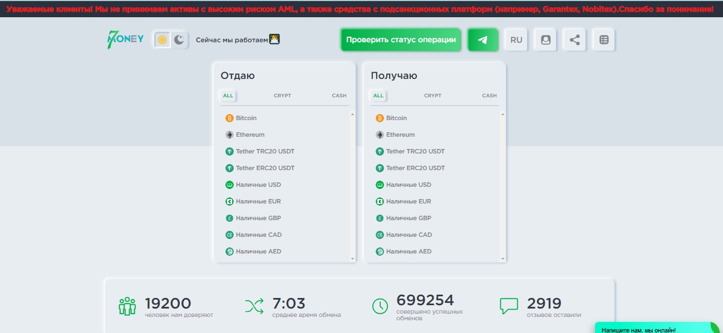Open Telegram channel paper-plane button
Viewport: 723px width, 333px height.
pyautogui.click(x=483, y=40)
